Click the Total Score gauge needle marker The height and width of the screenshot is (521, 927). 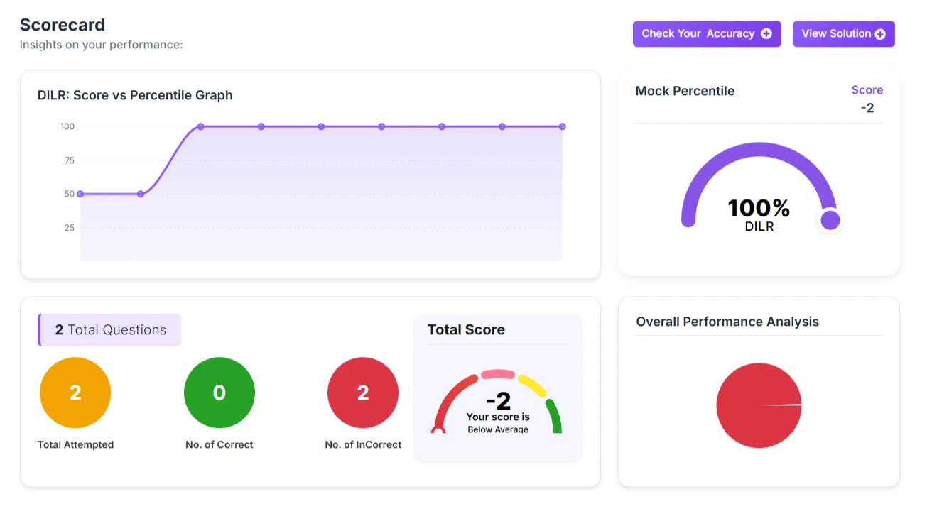point(438,429)
